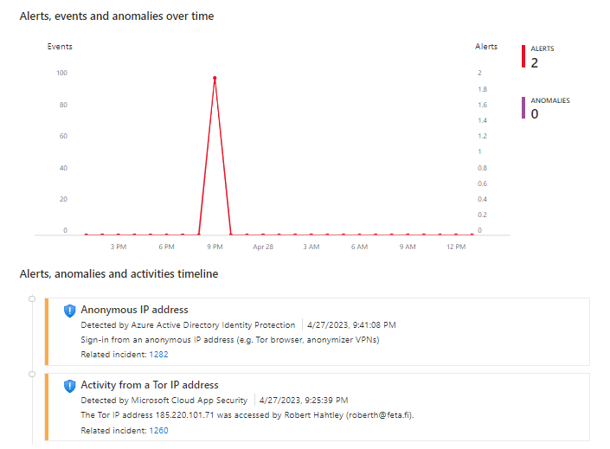610x449 pixels.
Task: Click the 'Alerts, anomalies and activities timeline' heading
Action: coord(119,274)
